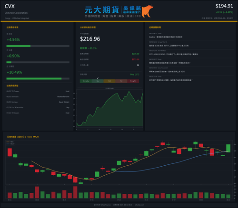Image resolution: width=238 pixels, height=208 pixels.
Task: Click the Barclays Equal-Weight rating row
Action: (38, 102)
